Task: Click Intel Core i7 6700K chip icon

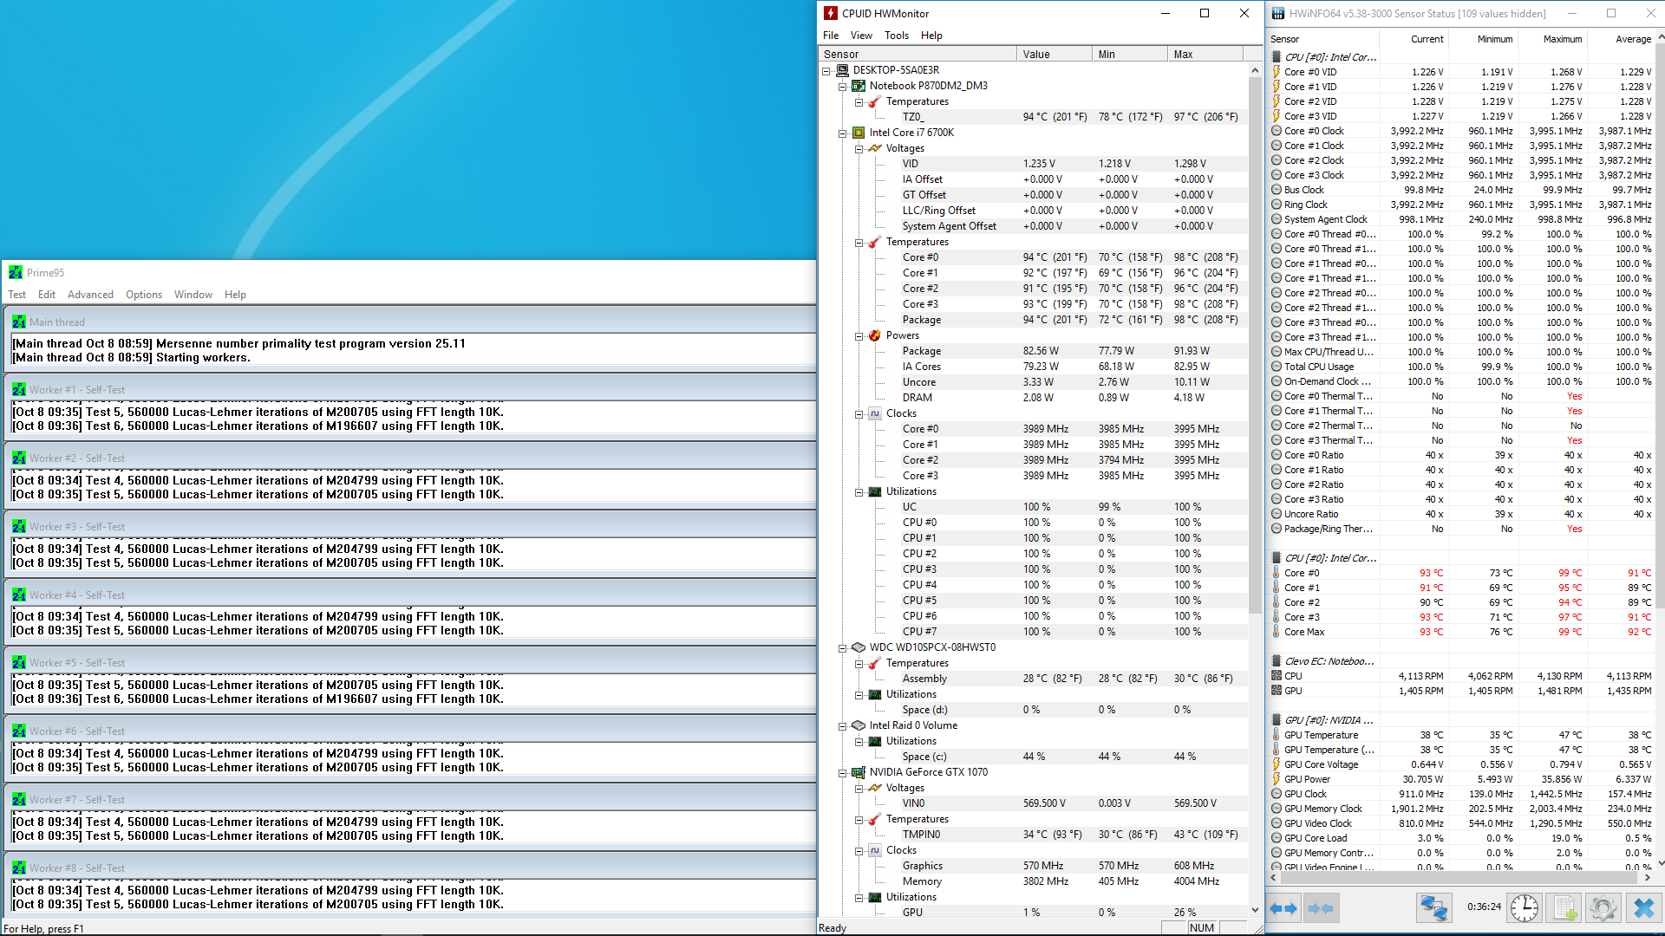Action: (x=859, y=133)
